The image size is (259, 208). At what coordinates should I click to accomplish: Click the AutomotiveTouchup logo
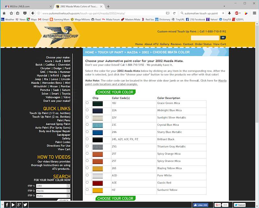tap(61, 35)
